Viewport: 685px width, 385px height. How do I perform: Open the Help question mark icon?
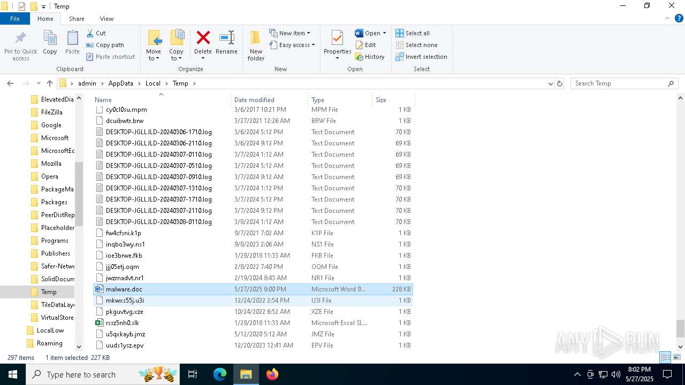tap(679, 19)
